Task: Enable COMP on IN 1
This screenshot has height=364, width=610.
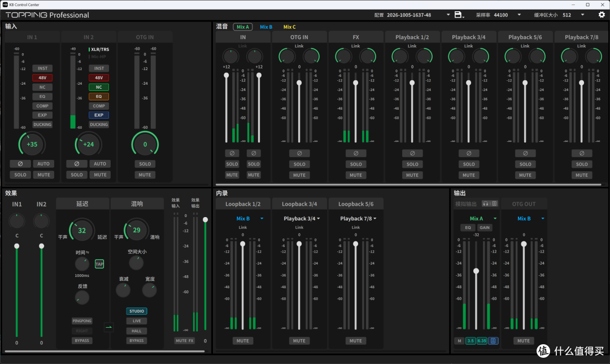Action: [42, 106]
